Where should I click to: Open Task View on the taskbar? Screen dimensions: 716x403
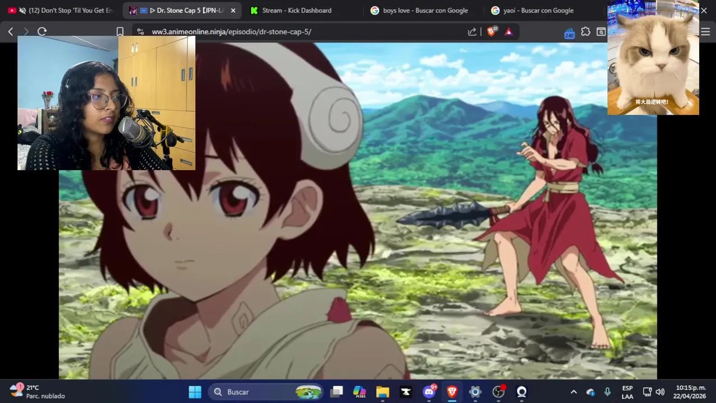tap(337, 392)
